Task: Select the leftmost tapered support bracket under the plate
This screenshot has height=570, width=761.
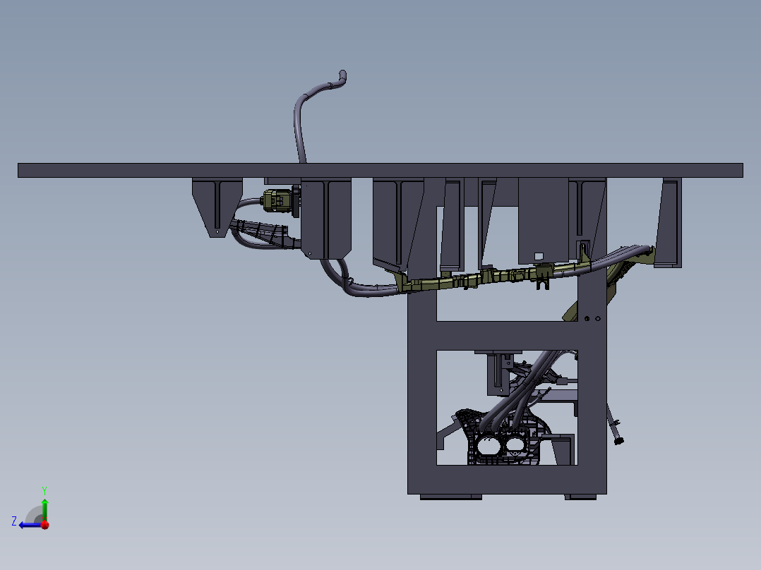Action: point(217,206)
